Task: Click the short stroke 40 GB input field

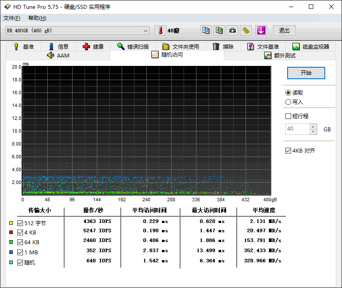Action: (x=297, y=129)
